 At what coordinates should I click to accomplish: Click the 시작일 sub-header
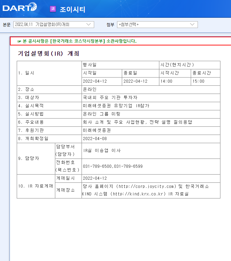[x=102, y=73]
